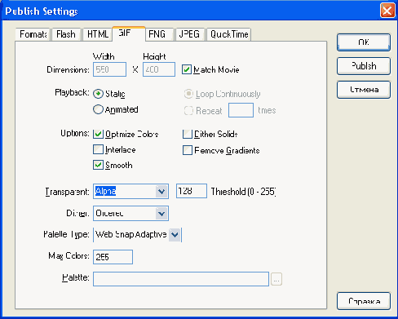The width and height of the screenshot is (398, 319).
Task: Toggle the Optimize Colors checkbox
Action: pyautogui.click(x=98, y=134)
